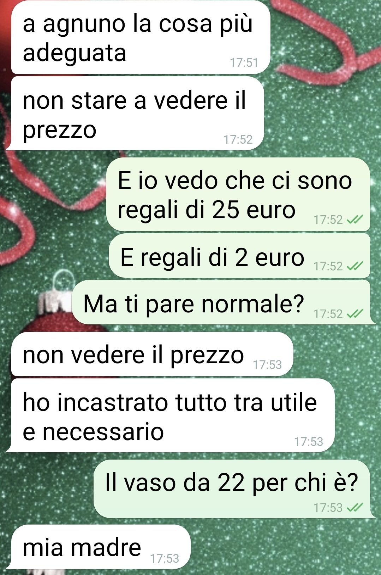Tap the 'a agnuno la cosa più adeguata' message
The width and height of the screenshot is (381, 575).
coord(141,37)
